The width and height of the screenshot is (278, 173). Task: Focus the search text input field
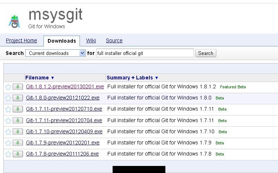(145, 53)
